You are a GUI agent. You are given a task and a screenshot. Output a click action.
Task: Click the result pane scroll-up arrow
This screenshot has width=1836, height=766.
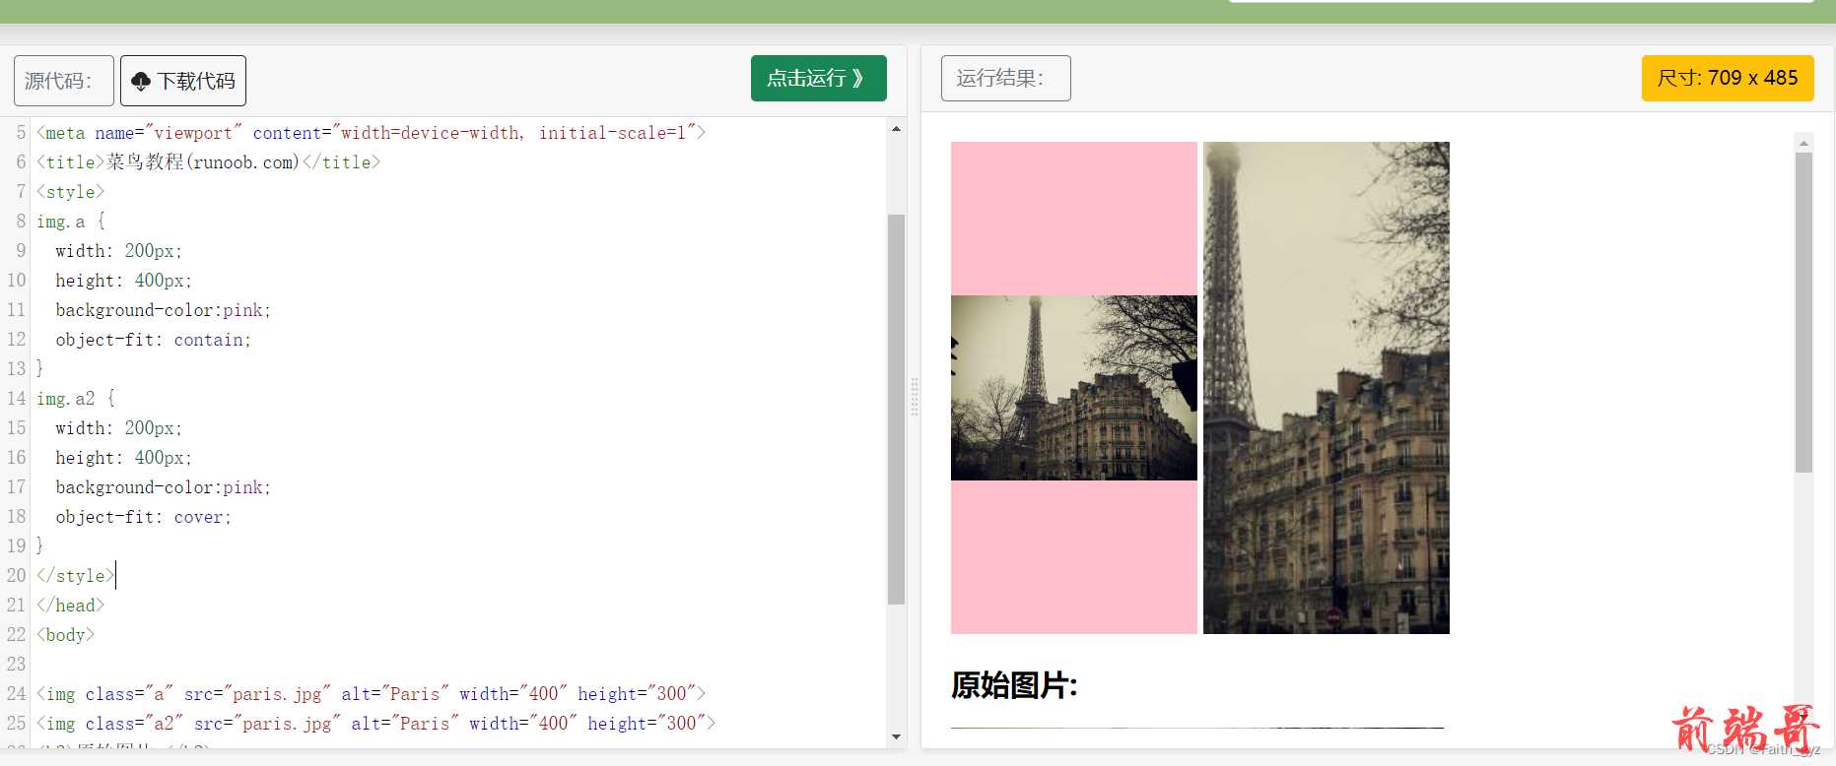pyautogui.click(x=1803, y=143)
